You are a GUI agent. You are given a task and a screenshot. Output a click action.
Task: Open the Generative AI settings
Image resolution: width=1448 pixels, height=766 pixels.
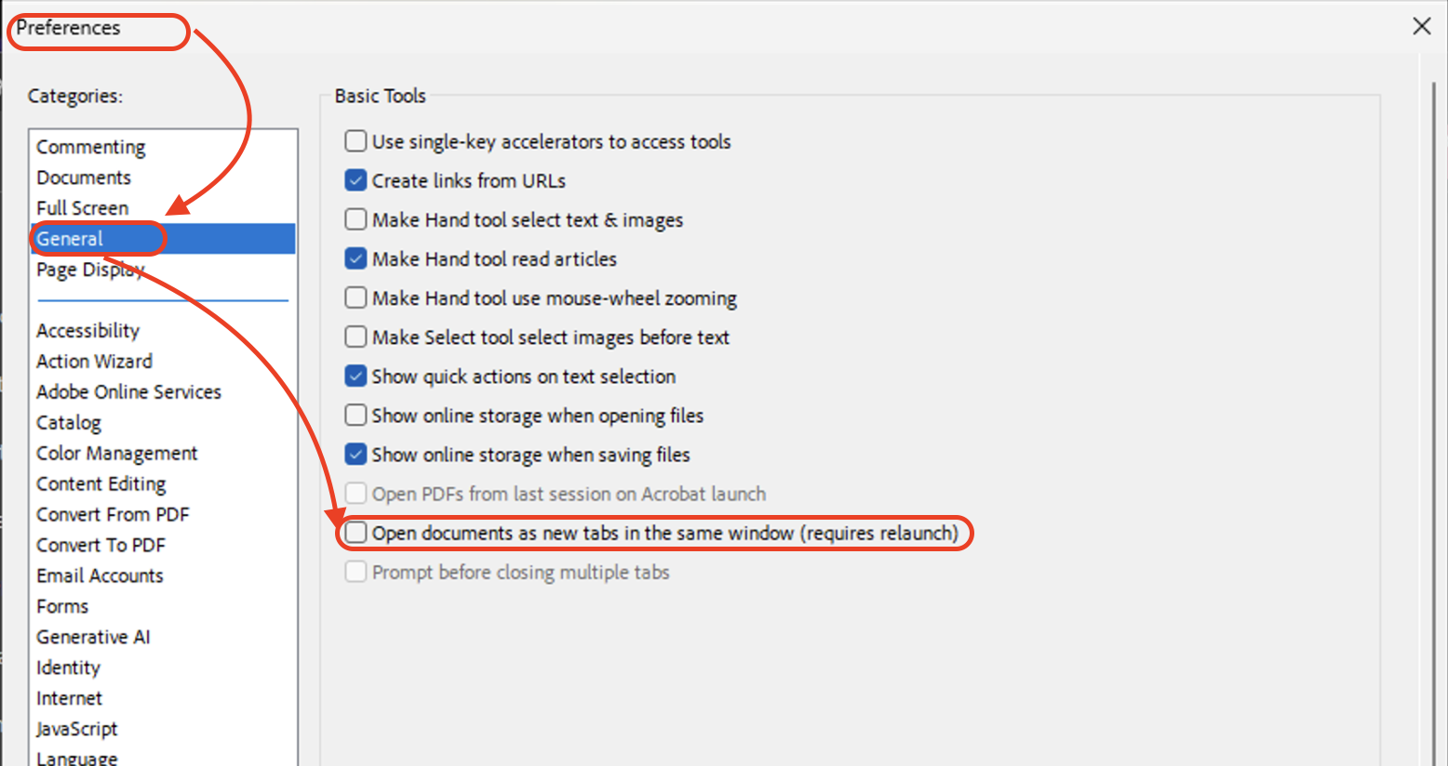(93, 637)
